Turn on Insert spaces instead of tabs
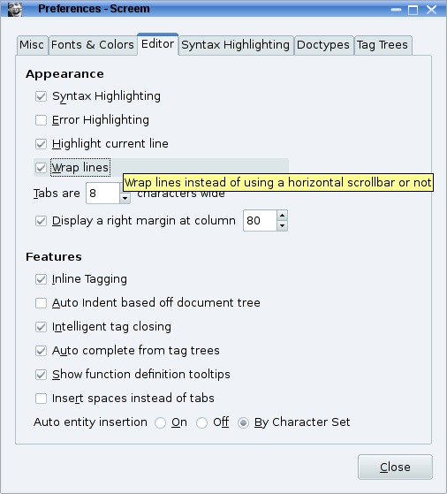 click(41, 399)
